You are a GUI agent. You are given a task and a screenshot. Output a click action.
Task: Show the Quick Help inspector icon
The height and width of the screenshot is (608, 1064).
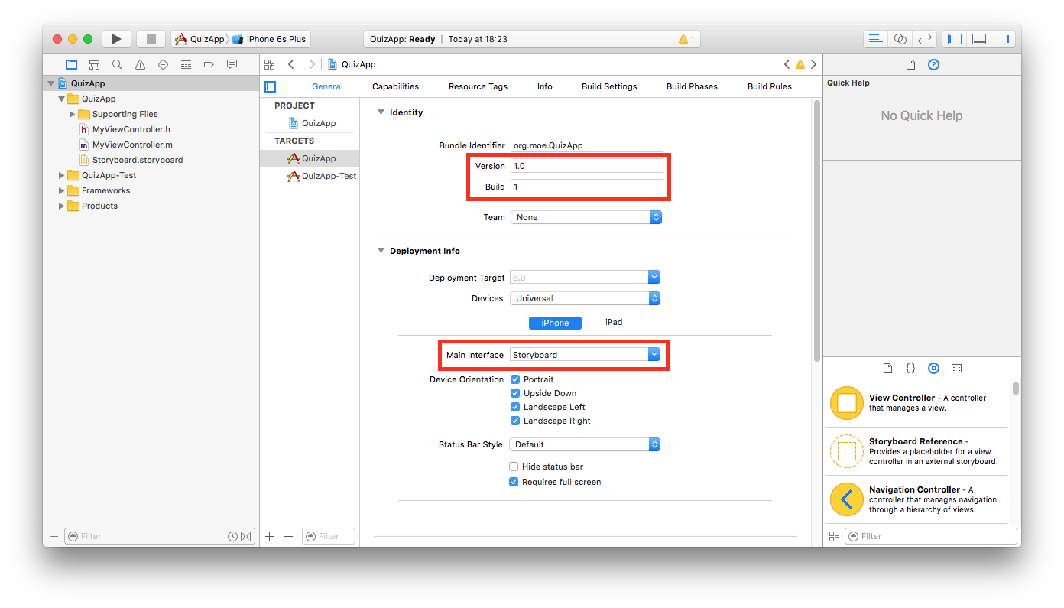pos(933,64)
